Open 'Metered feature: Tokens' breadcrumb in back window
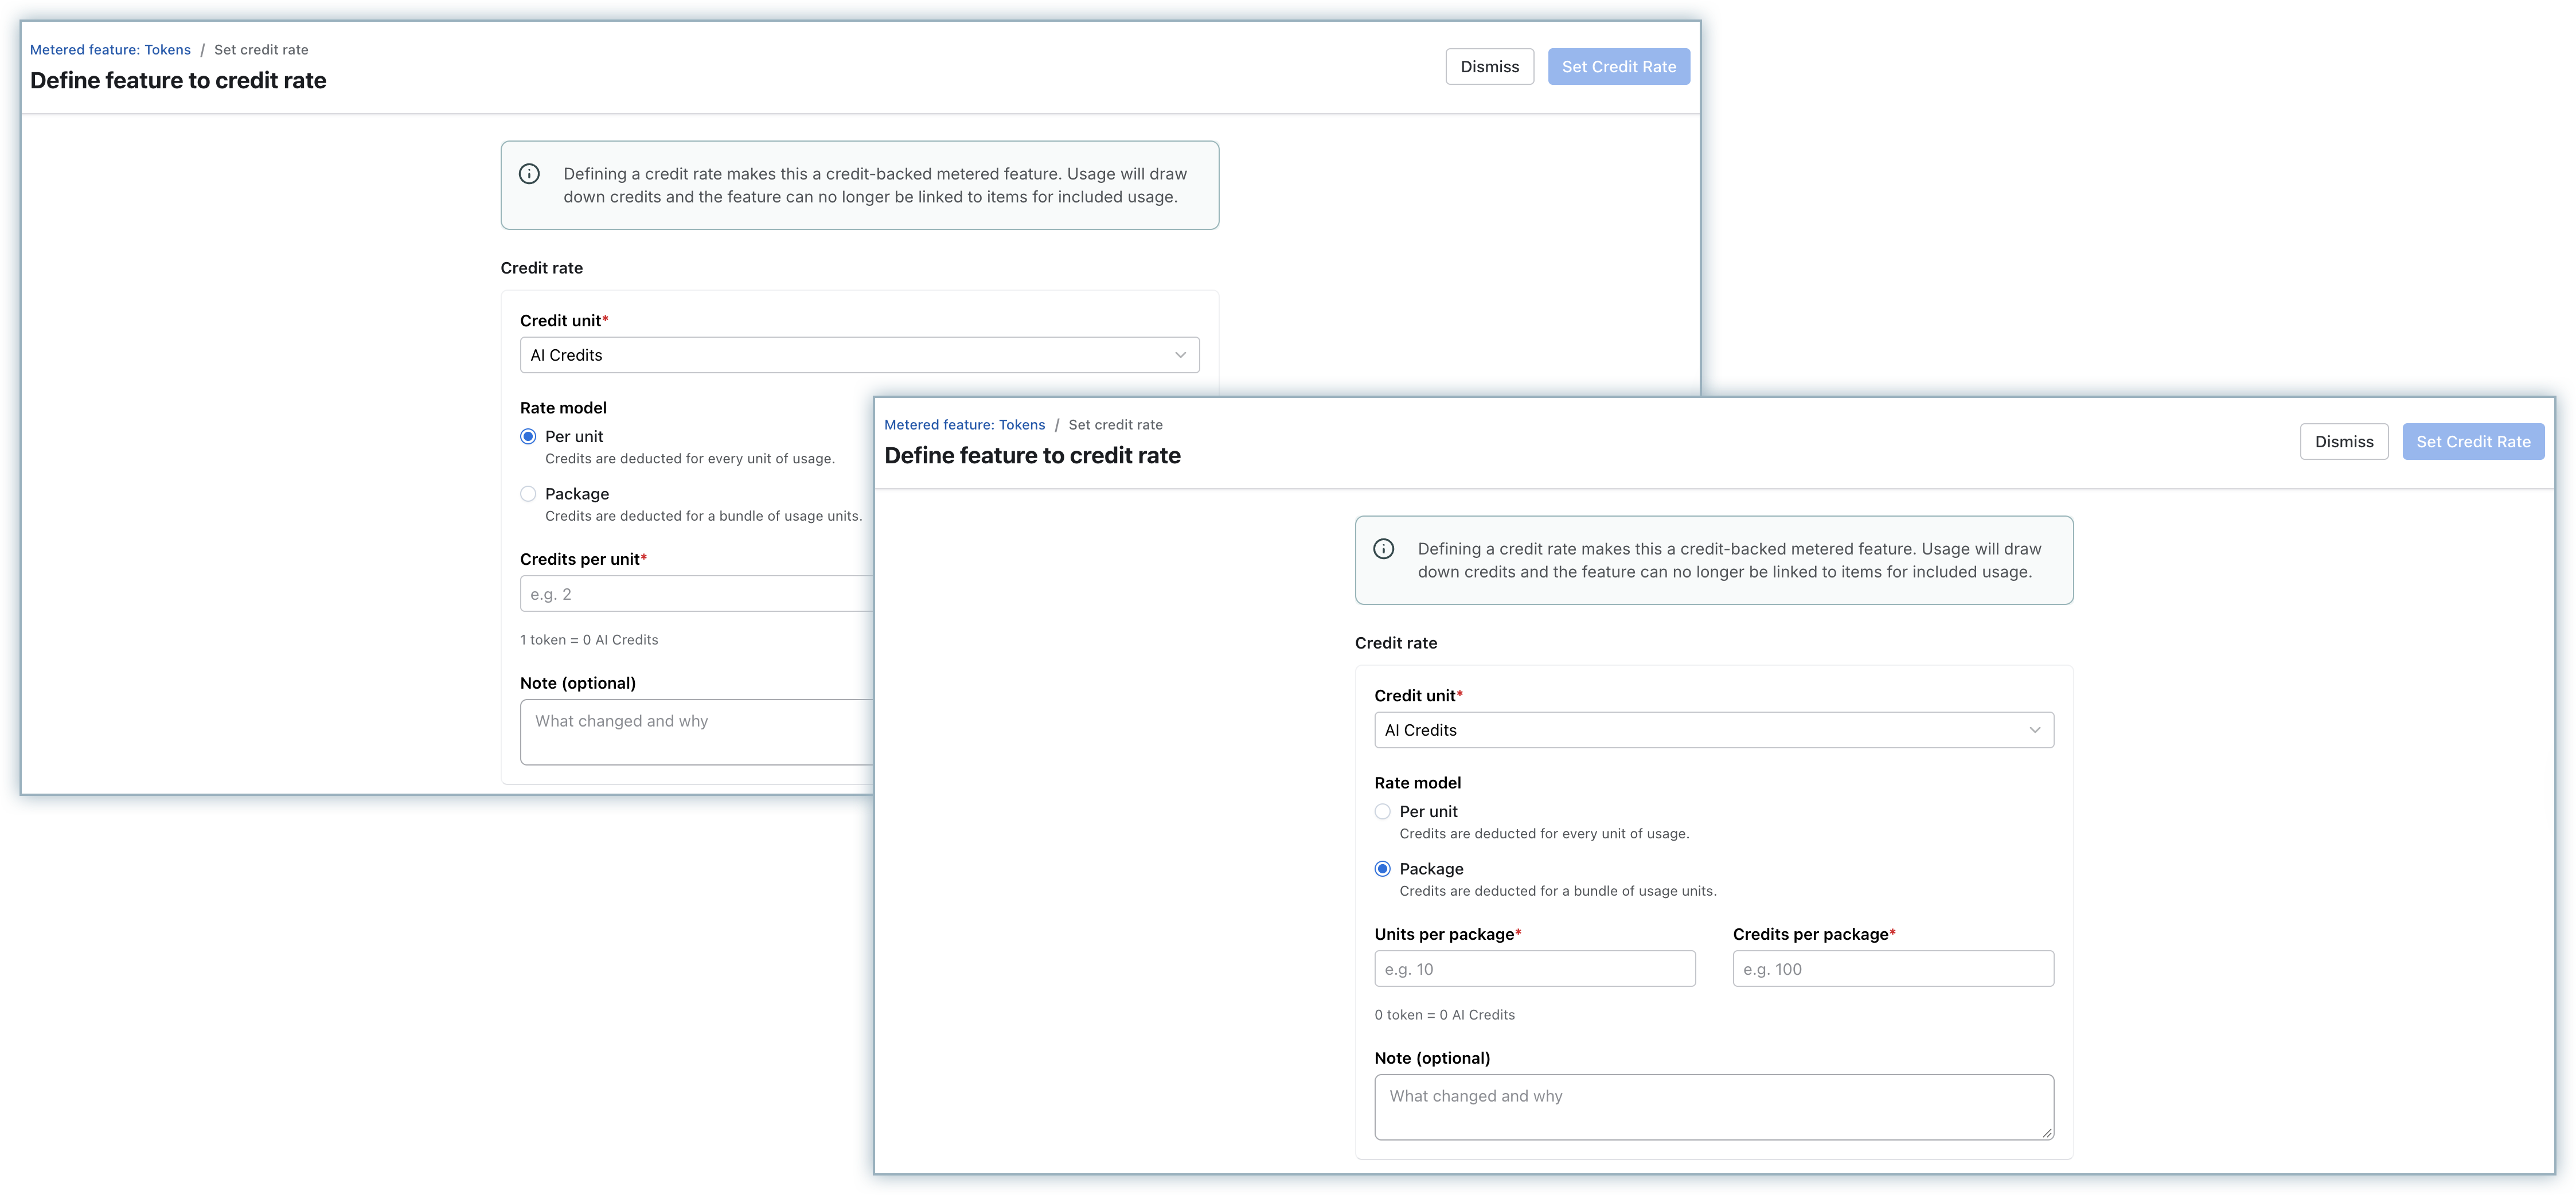 tap(110, 50)
